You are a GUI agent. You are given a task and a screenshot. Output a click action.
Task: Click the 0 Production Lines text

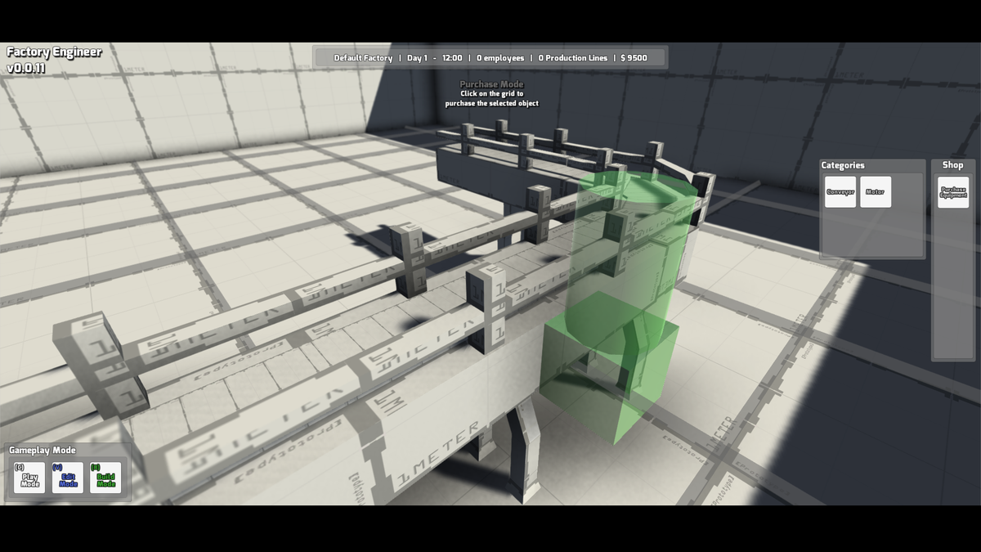(x=573, y=58)
